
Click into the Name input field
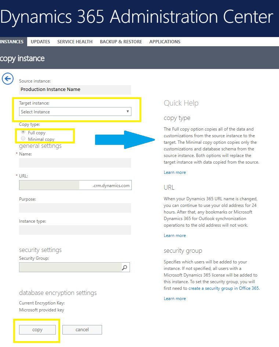(x=75, y=163)
